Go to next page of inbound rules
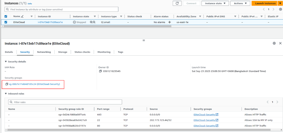Screen dimensions: 283x133 pyautogui.click(x=277, y=102)
